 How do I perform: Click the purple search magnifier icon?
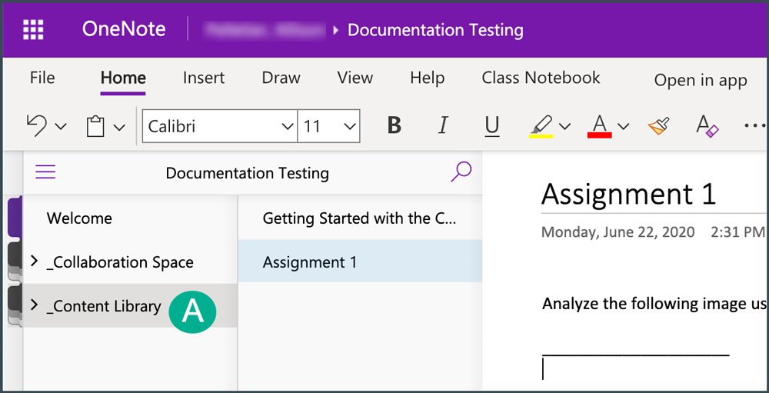(461, 172)
